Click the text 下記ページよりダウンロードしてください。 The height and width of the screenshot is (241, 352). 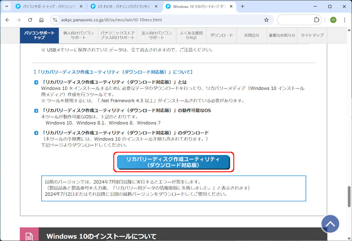(85, 145)
